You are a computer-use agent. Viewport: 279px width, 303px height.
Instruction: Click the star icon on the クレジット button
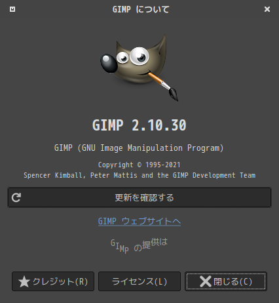pyautogui.click(x=24, y=281)
